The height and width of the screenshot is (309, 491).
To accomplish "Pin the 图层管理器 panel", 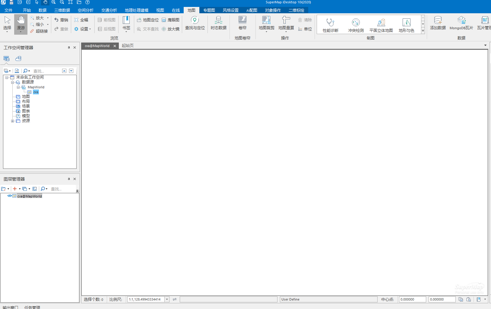I will (69, 179).
